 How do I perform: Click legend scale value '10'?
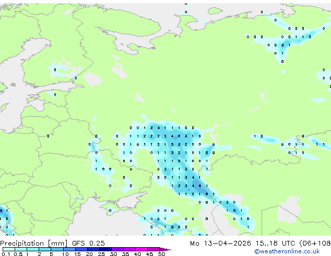pyautogui.click(x=65, y=254)
